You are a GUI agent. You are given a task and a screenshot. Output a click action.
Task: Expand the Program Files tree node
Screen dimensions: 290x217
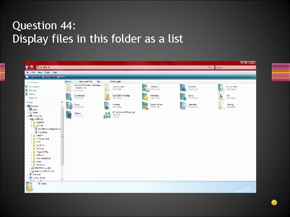coord(31,152)
